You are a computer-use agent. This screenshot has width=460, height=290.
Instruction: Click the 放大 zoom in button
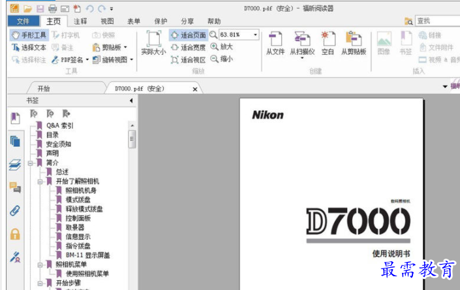(x=222, y=46)
